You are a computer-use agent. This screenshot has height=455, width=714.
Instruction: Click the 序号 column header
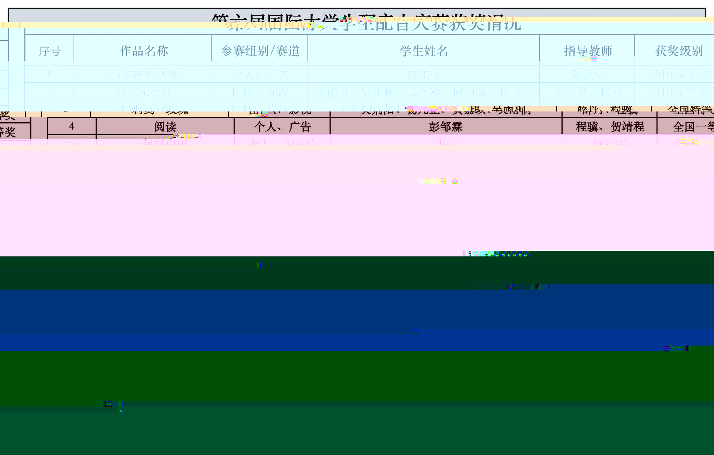tap(50, 51)
